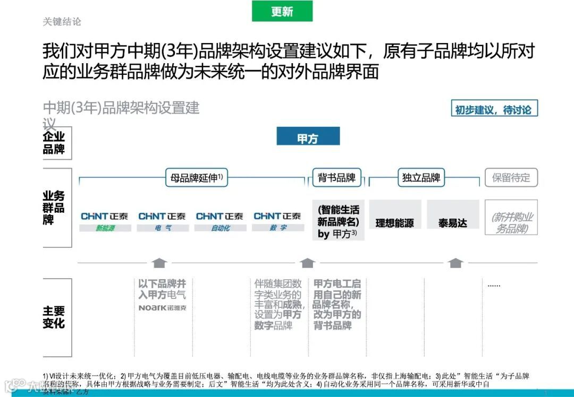The width and height of the screenshot is (574, 397).
Task: Click the CHINT 正泰 数字 logo
Action: 278,221
